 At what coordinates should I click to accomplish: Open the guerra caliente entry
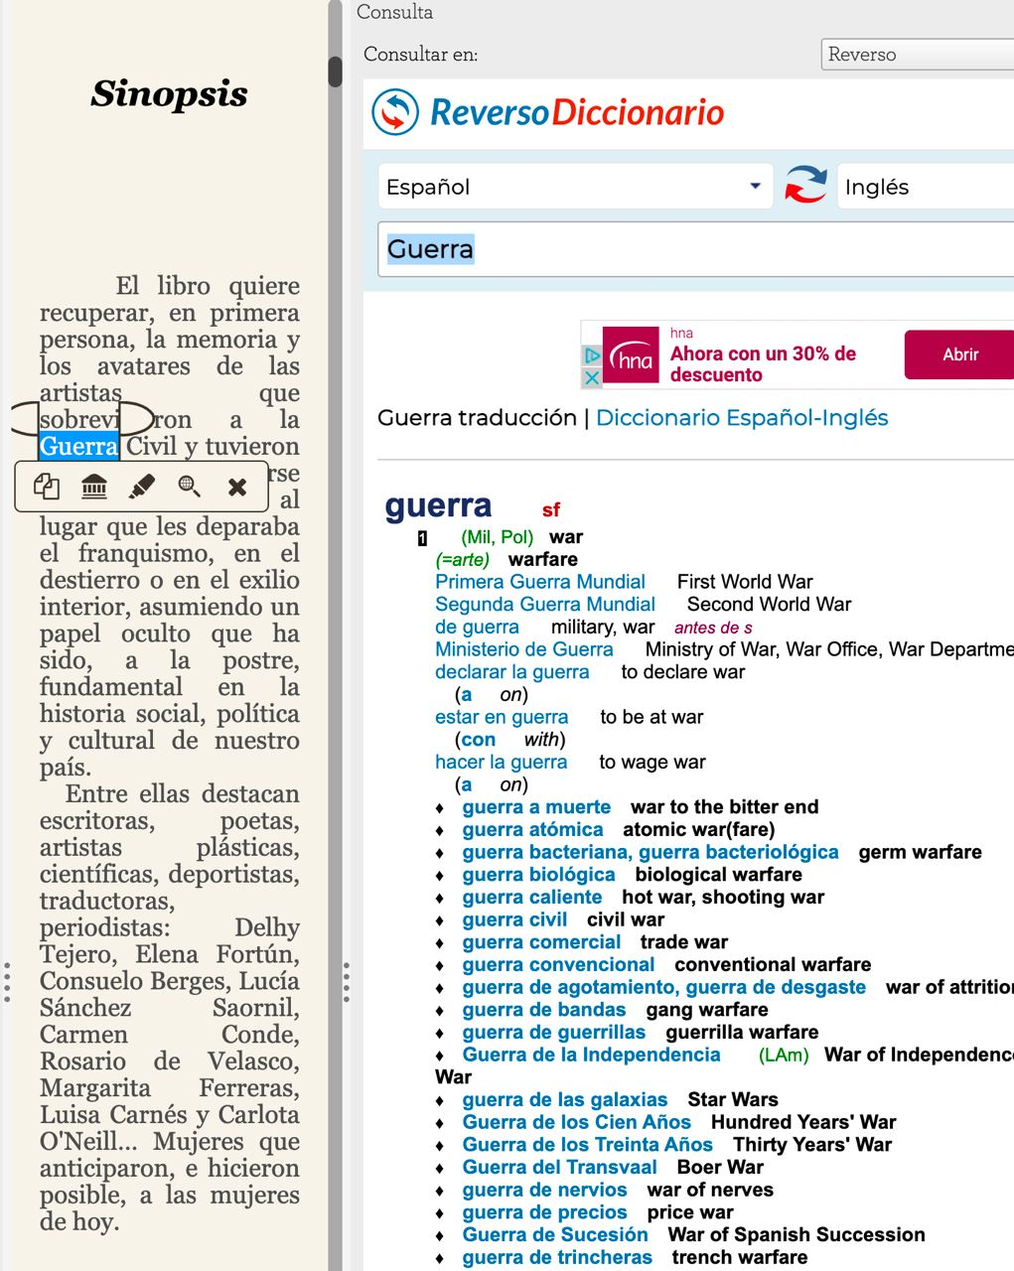click(x=532, y=898)
